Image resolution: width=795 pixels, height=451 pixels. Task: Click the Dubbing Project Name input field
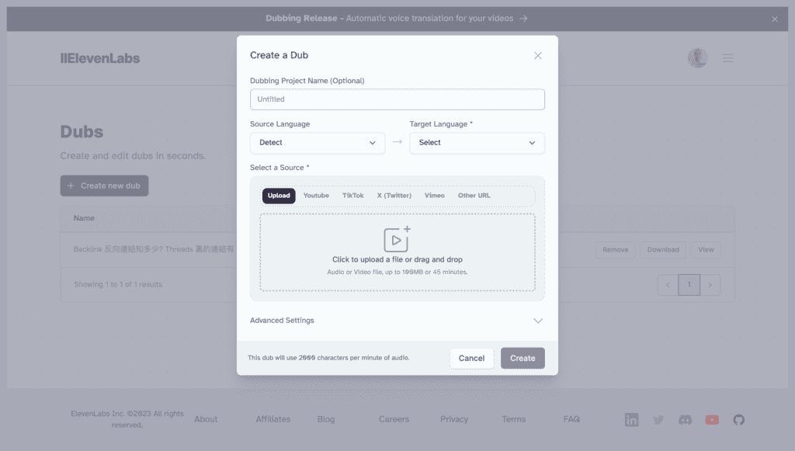[x=397, y=99]
